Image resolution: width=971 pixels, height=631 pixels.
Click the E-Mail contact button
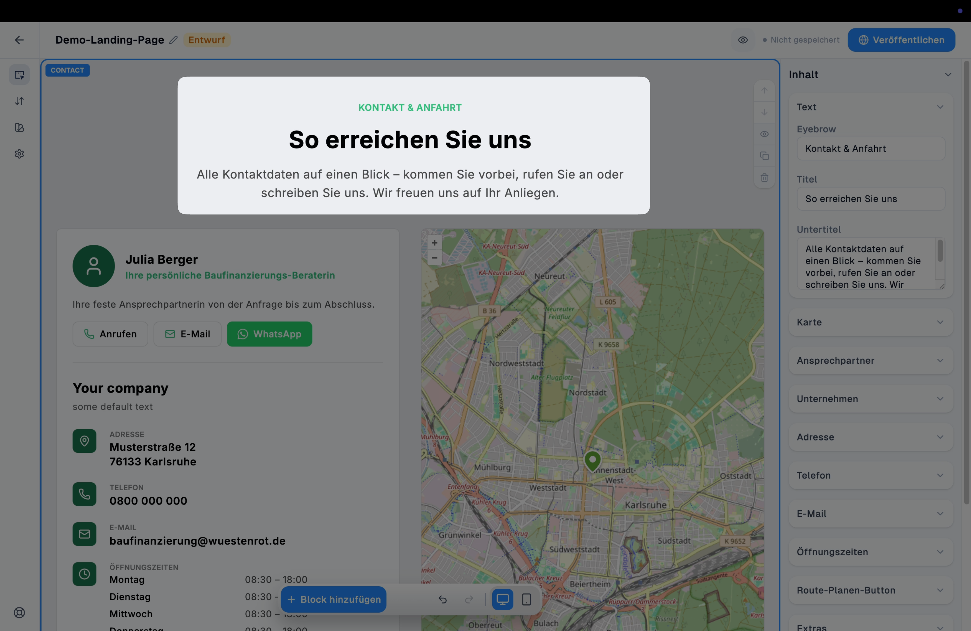pyautogui.click(x=187, y=334)
